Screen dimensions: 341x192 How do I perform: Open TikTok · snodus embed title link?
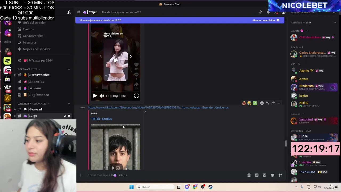click(x=101, y=119)
